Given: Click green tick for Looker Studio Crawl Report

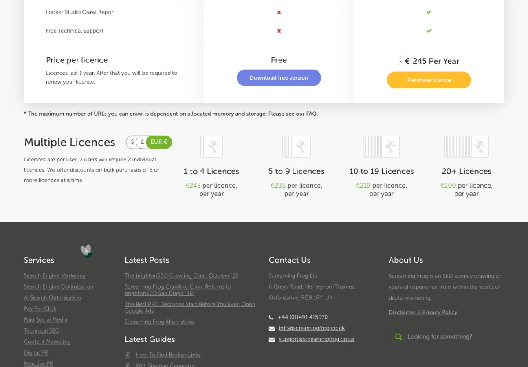Looking at the screenshot, I should [x=429, y=12].
